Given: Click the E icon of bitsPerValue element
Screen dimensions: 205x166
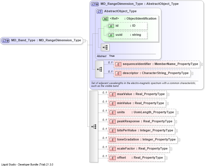Looking at the screenshot, I should (x=113, y=131).
